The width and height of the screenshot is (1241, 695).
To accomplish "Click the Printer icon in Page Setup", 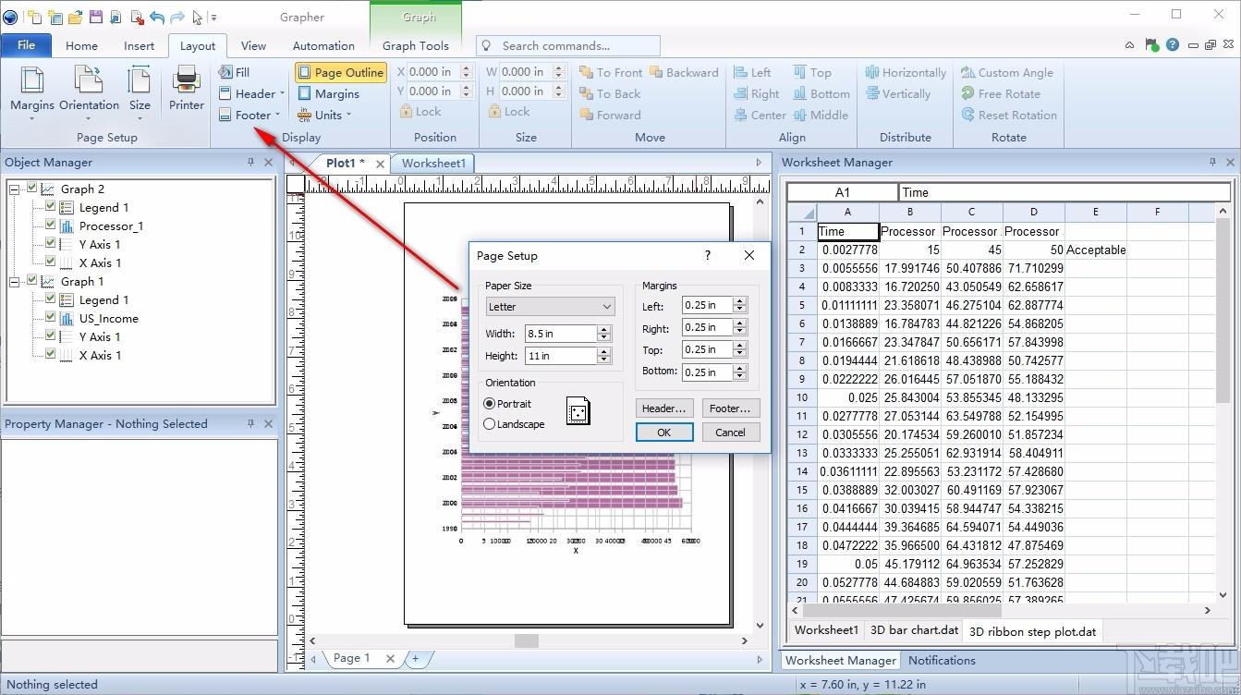I will (187, 89).
